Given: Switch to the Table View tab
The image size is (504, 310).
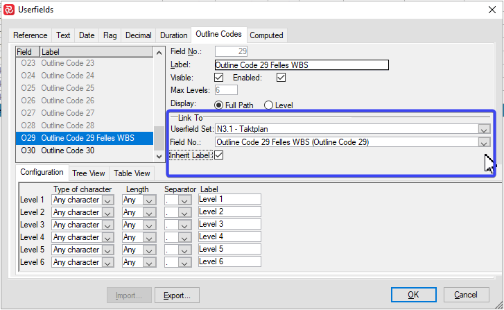Looking at the screenshot, I should pyautogui.click(x=132, y=173).
